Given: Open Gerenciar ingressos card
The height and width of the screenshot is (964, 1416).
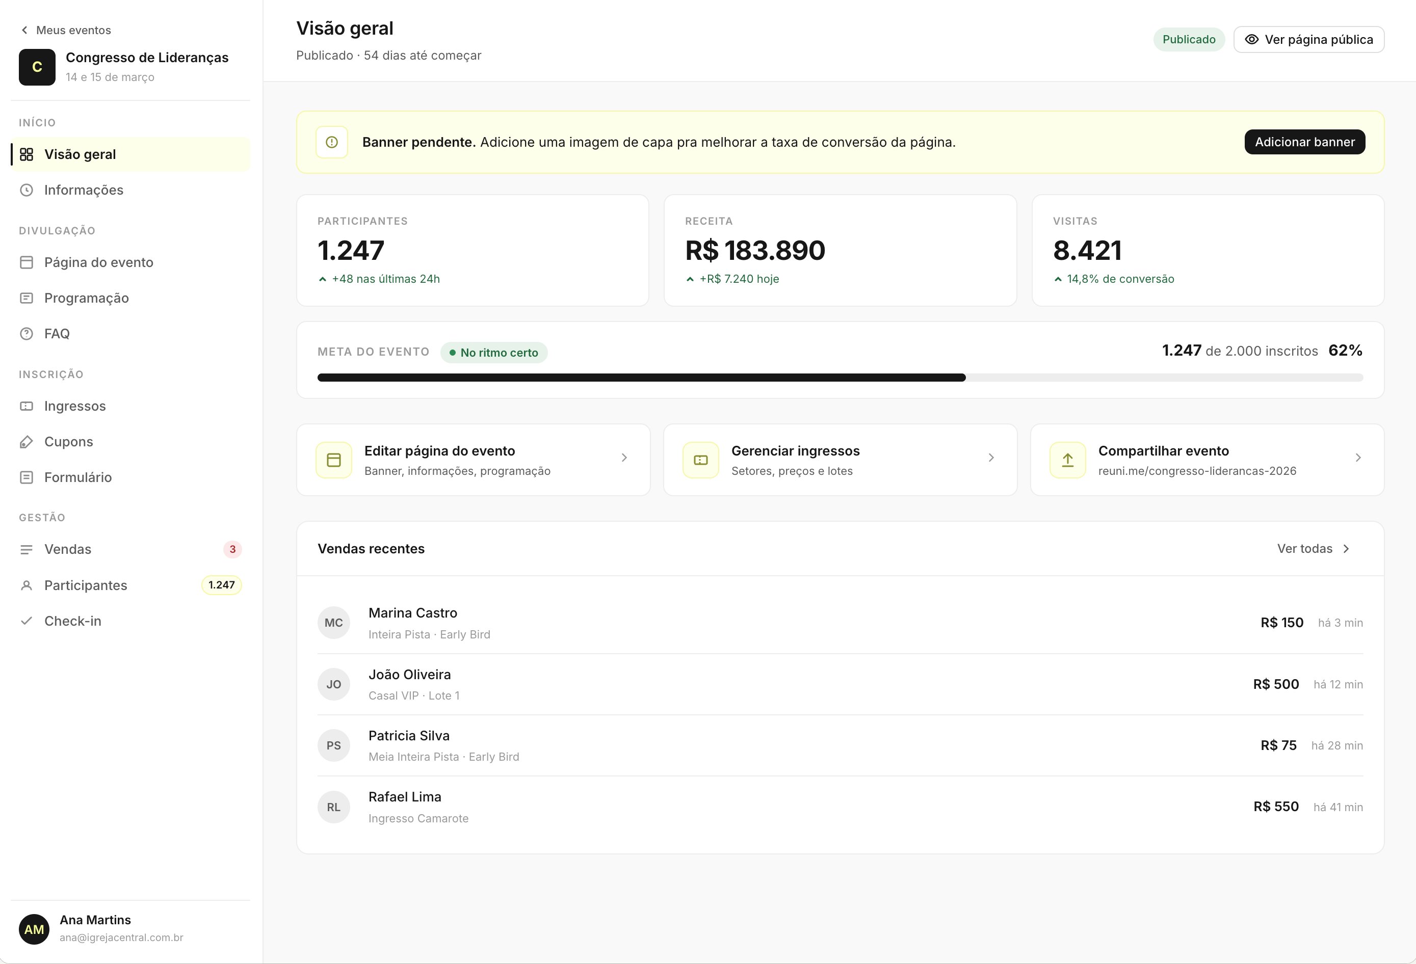Looking at the screenshot, I should (x=840, y=460).
